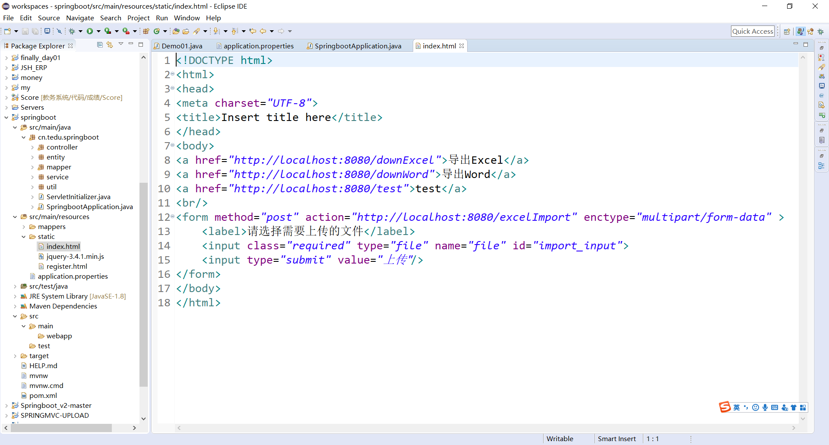The width and height of the screenshot is (829, 445).
Task: Toggle Sogou punctuation mode icon
Action: tap(746, 407)
